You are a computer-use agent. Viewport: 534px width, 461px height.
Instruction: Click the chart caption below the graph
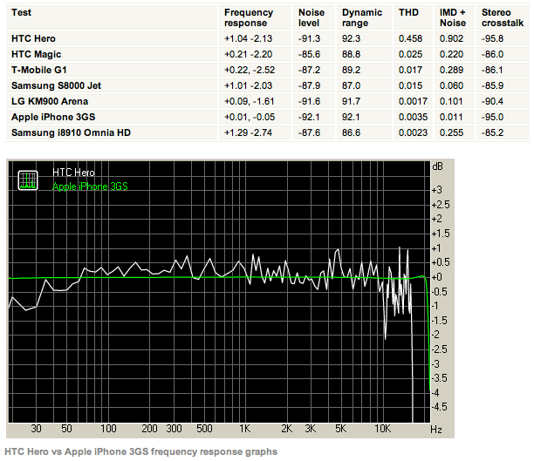tap(141, 451)
